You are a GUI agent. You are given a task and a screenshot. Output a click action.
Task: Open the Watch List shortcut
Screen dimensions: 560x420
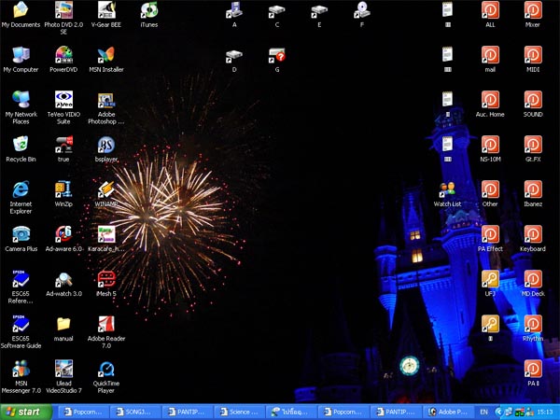point(447,189)
